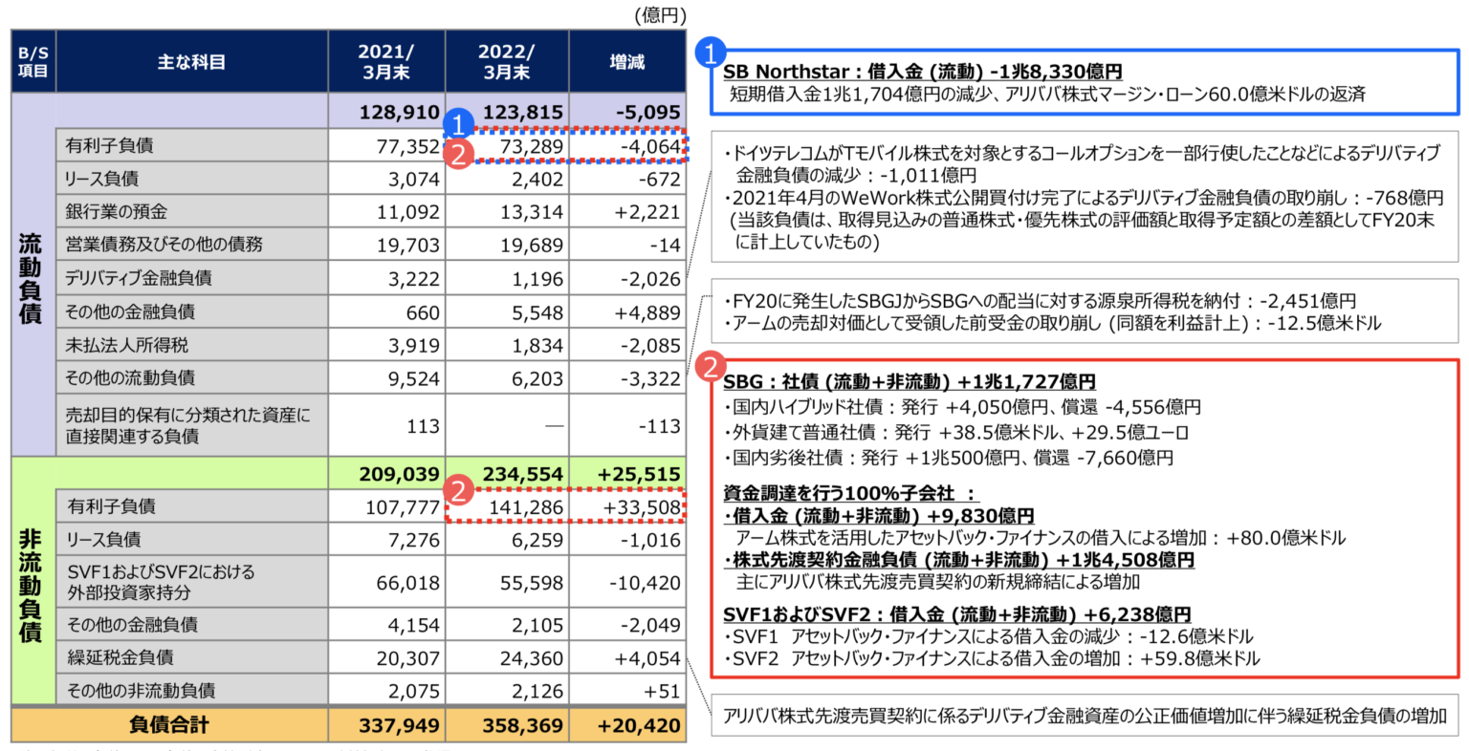Select the current liabilities total 128,910

(x=400, y=112)
